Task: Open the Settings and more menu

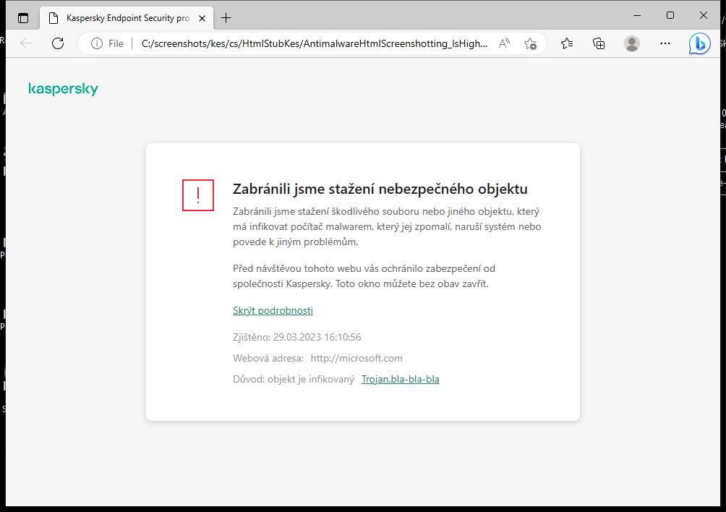Action: click(665, 43)
